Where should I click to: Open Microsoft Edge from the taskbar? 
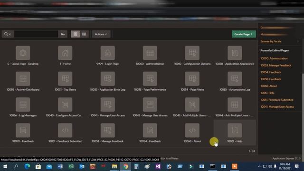point(27,166)
